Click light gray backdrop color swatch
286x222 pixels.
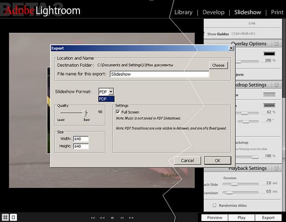[x=269, y=95]
